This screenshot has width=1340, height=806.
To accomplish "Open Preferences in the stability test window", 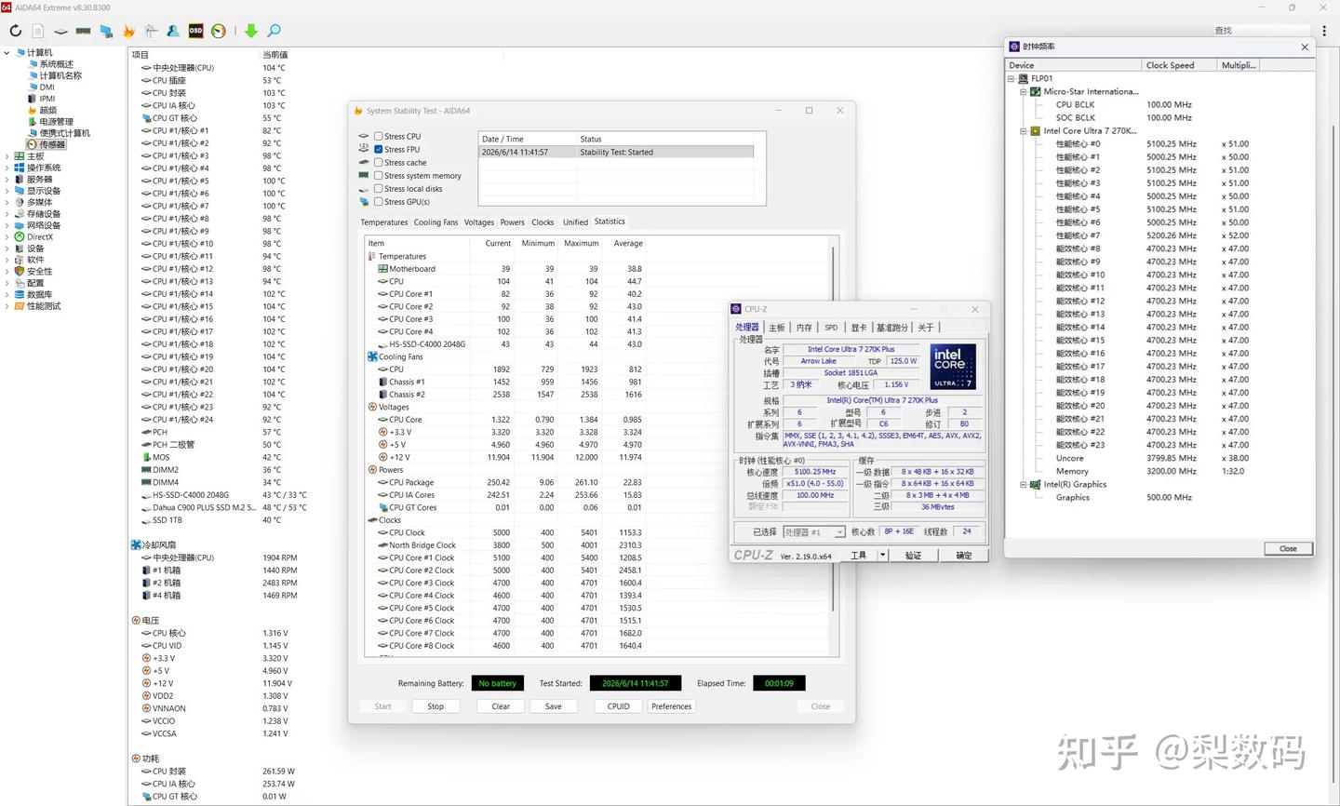I will pyautogui.click(x=672, y=706).
